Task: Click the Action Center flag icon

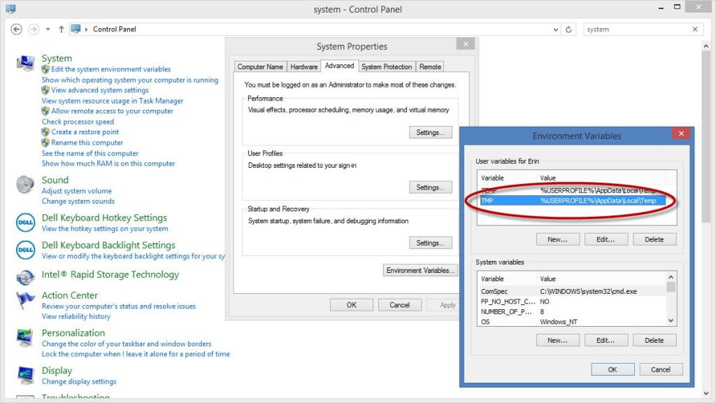Action: coord(25,299)
